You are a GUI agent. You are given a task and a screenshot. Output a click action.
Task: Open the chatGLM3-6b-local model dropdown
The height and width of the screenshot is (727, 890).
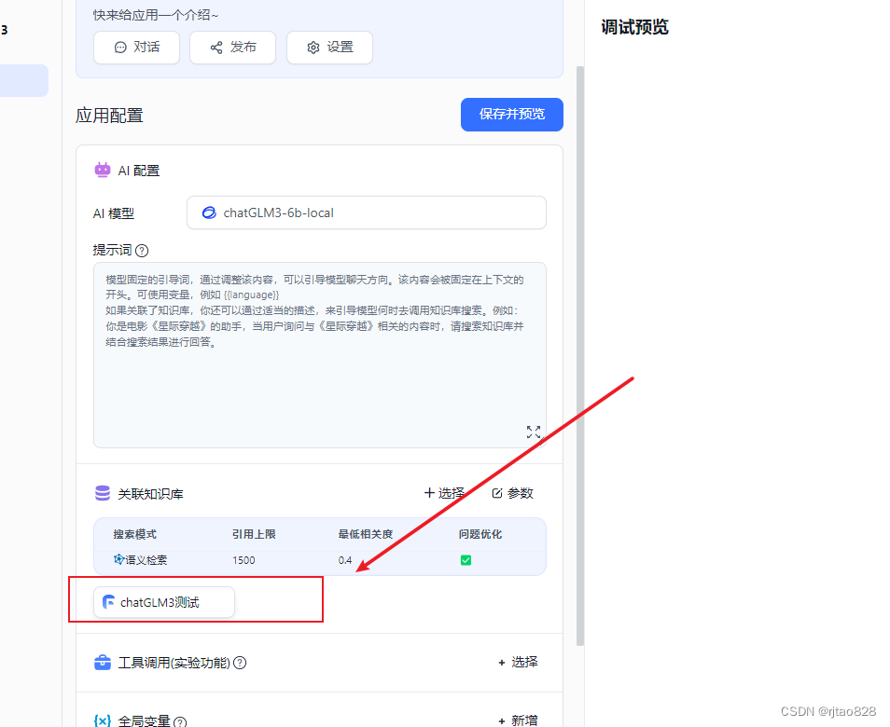[x=366, y=213]
